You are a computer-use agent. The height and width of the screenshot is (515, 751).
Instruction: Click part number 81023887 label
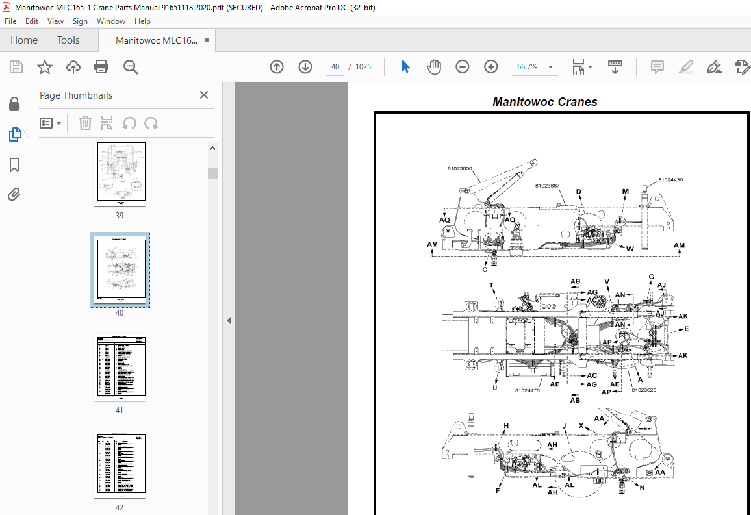(548, 186)
